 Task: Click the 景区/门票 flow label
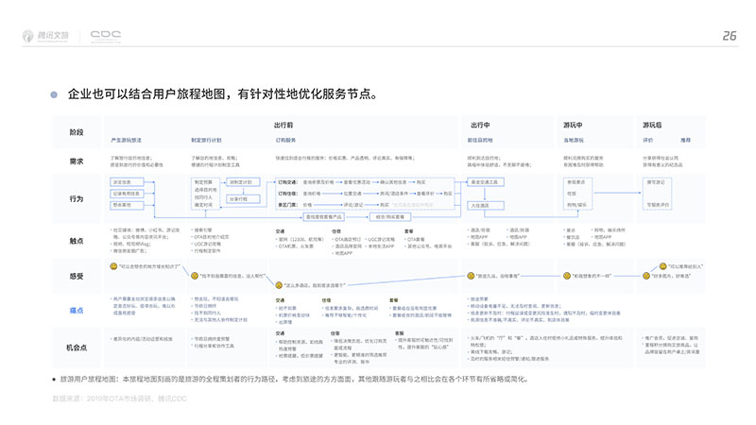click(x=287, y=205)
